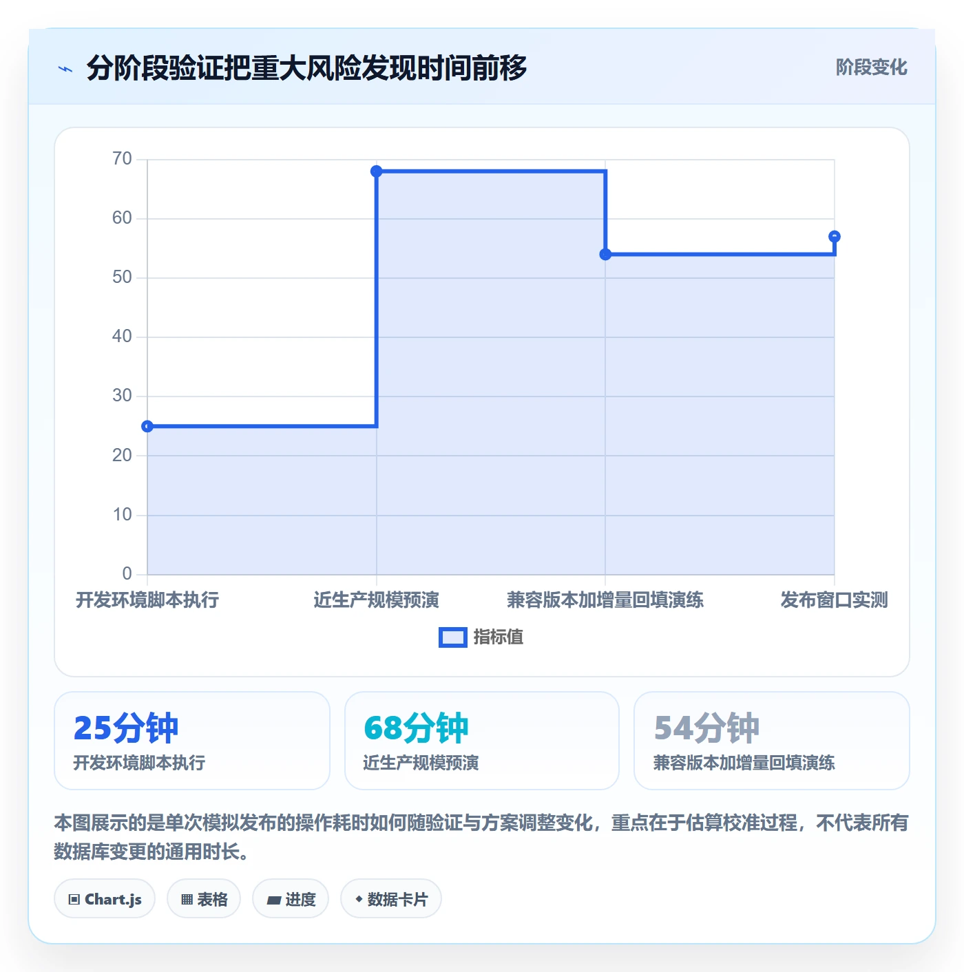Click the lightning bolt icon beside the title

[65, 69]
